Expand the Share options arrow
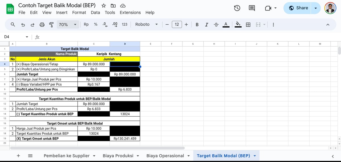This screenshot has height=162, width=341. 315,8
